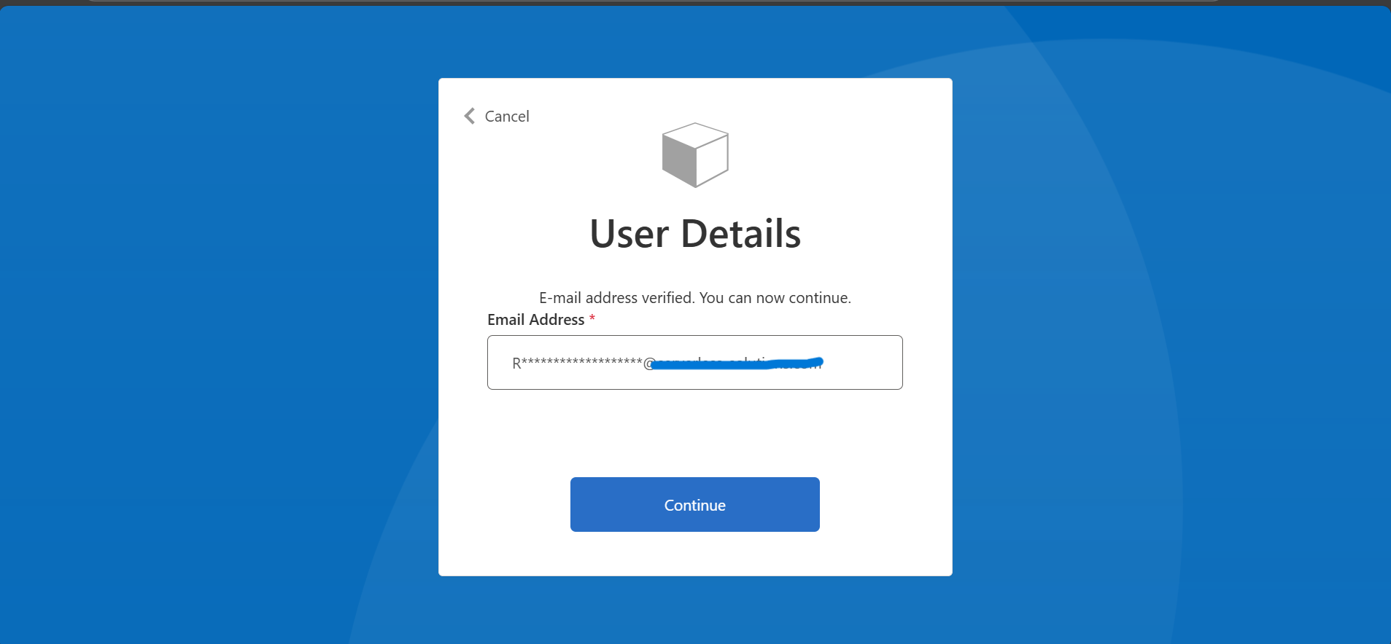This screenshot has height=644, width=1391.
Task: Click the 'E-mail address verified' message
Action: [695, 298]
